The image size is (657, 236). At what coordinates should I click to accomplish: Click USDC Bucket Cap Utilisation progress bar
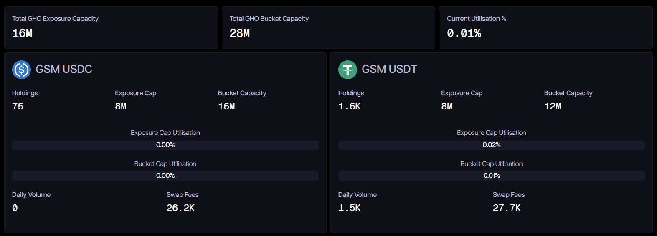click(165, 176)
